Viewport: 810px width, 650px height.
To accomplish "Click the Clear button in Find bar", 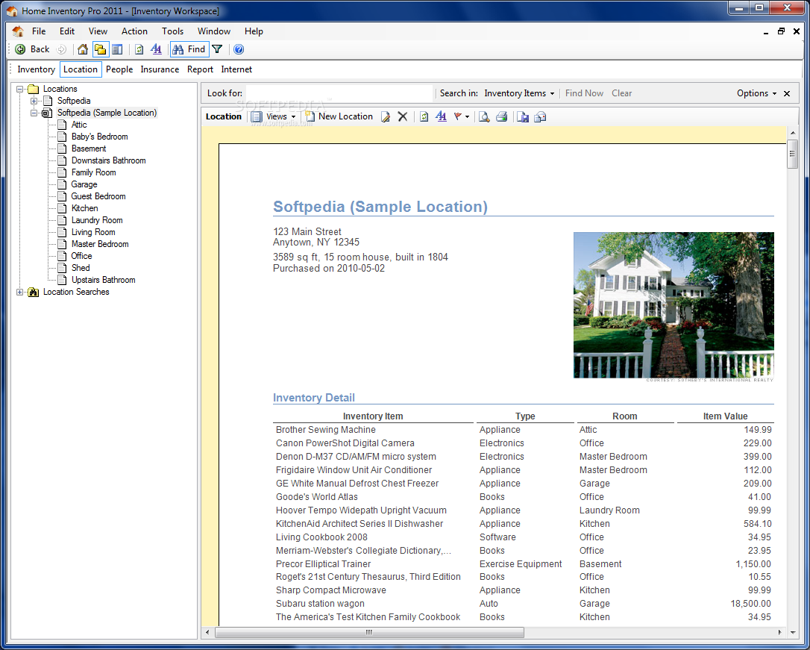I will tap(621, 93).
